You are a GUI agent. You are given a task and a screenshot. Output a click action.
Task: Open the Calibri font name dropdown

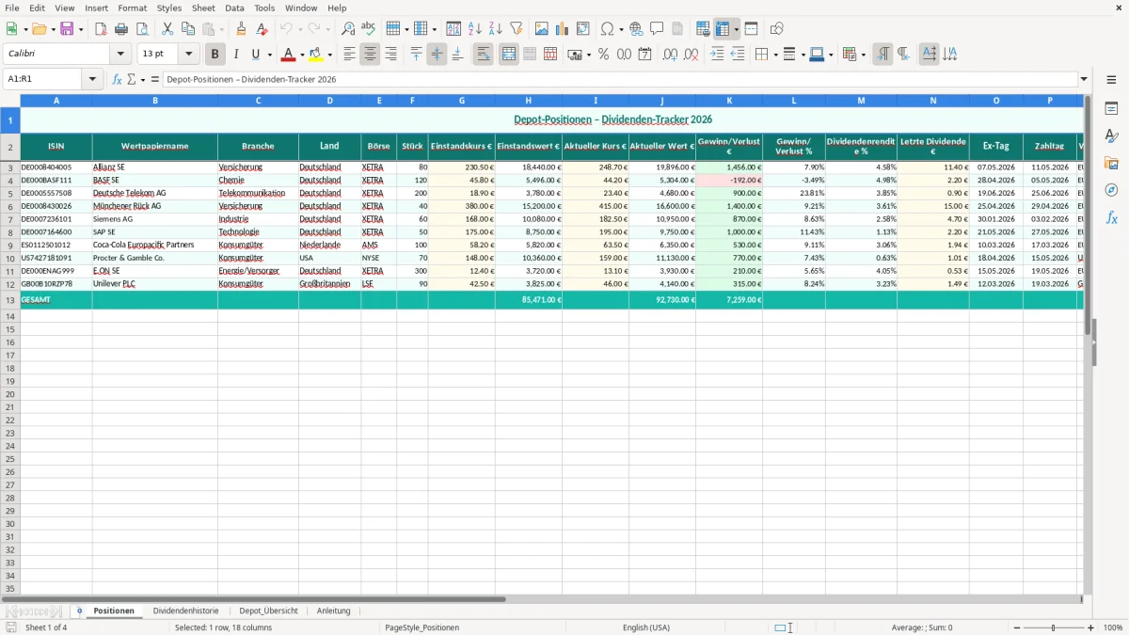pos(120,55)
